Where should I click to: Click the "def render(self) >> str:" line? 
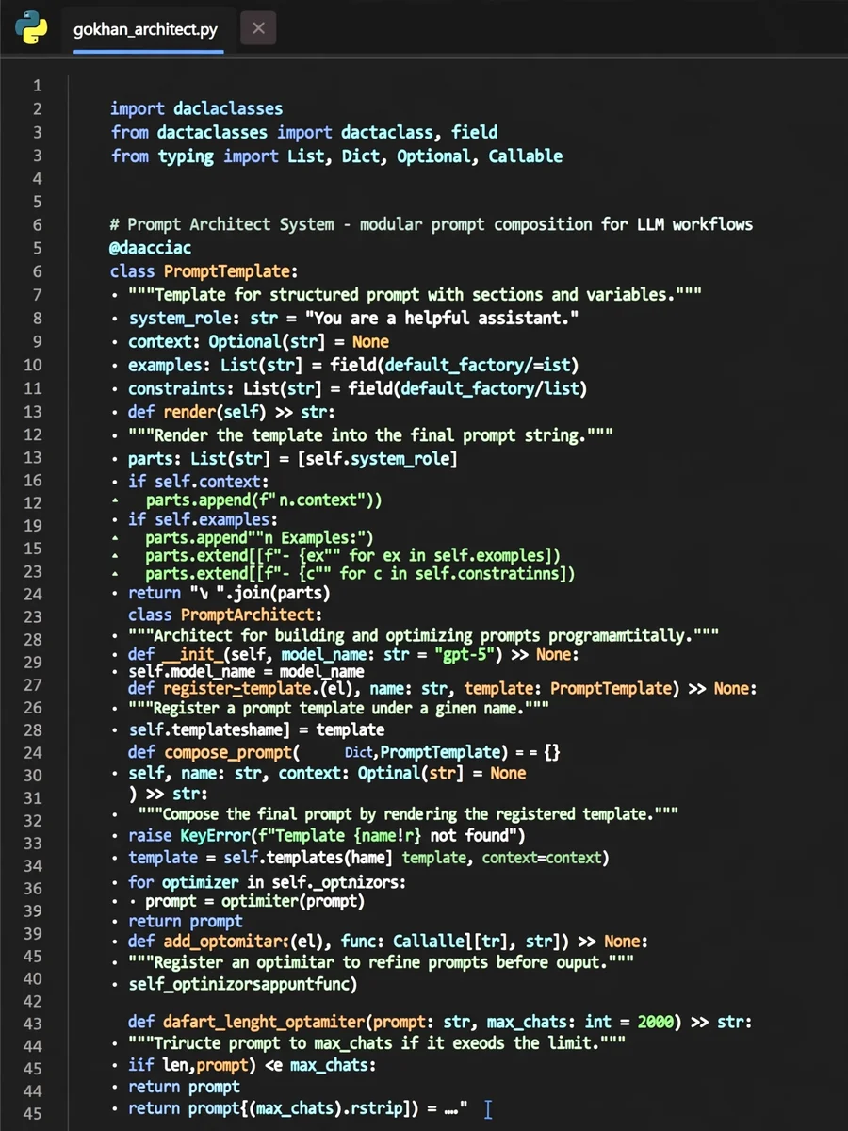[232, 412]
